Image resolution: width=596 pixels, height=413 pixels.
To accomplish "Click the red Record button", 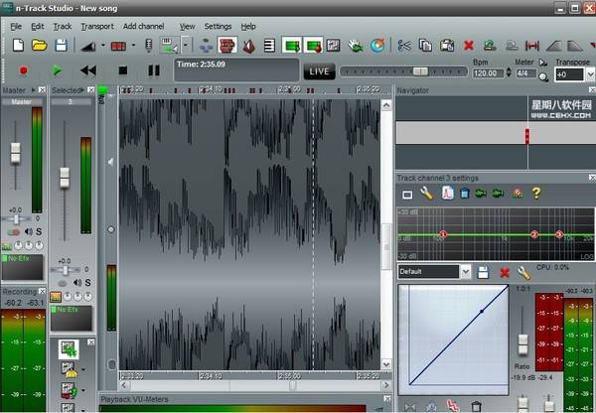I will (23, 70).
